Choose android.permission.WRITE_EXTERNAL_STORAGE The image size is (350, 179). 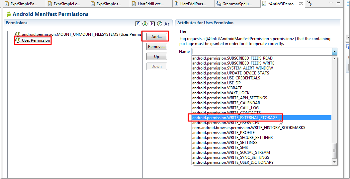point(262,118)
